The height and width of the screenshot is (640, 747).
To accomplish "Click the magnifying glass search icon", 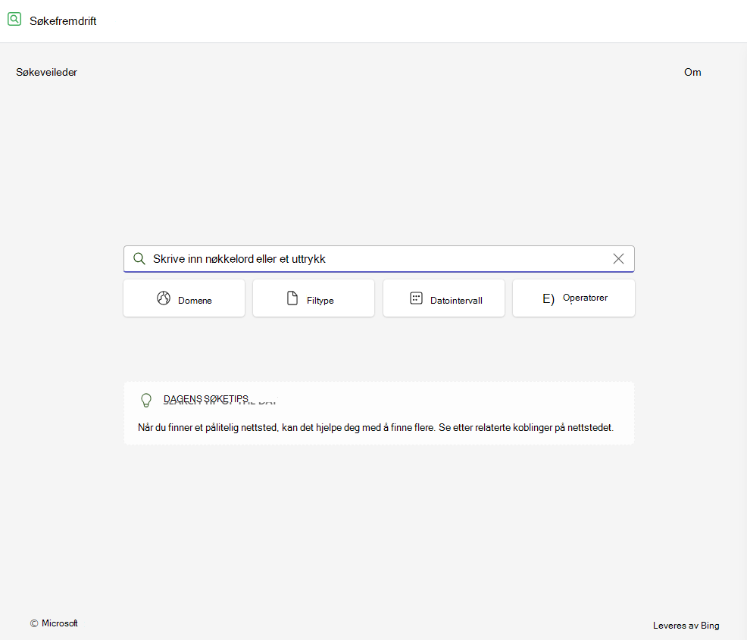I will tap(139, 258).
